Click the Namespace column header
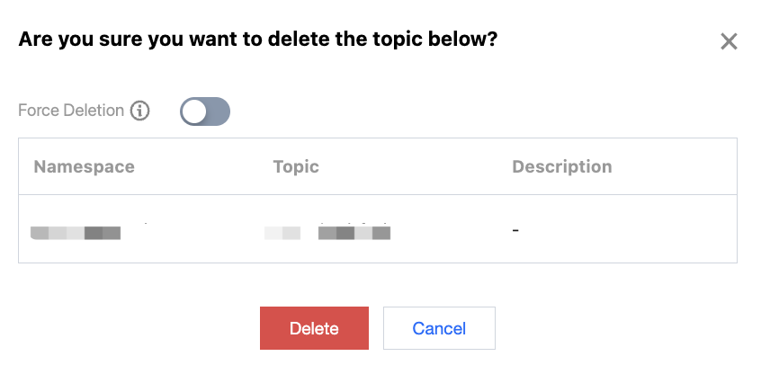The width and height of the screenshot is (770, 374). pyautogui.click(x=84, y=166)
